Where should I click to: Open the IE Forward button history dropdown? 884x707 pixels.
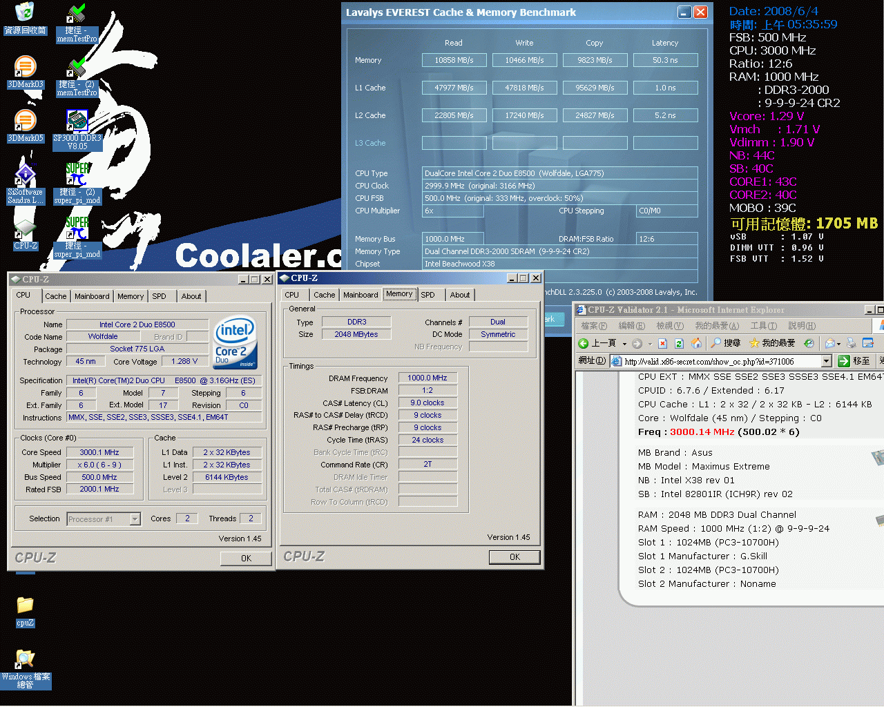[649, 343]
